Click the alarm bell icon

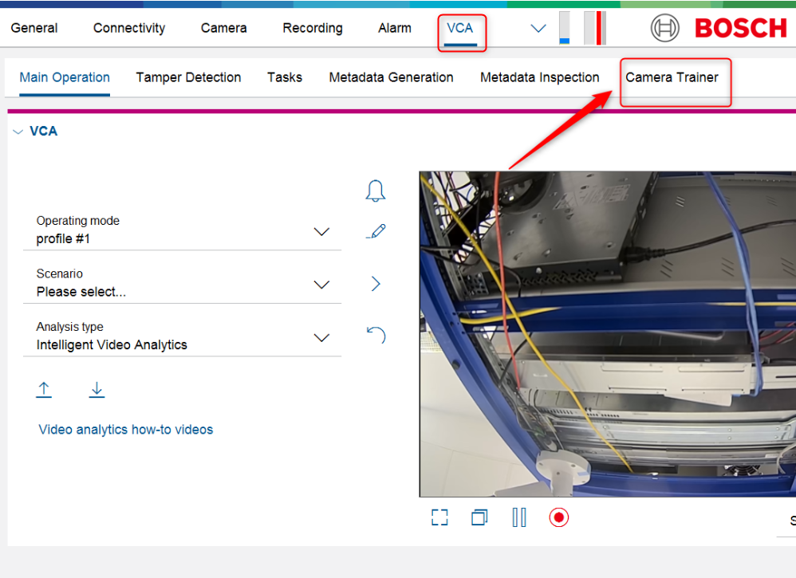(x=375, y=191)
